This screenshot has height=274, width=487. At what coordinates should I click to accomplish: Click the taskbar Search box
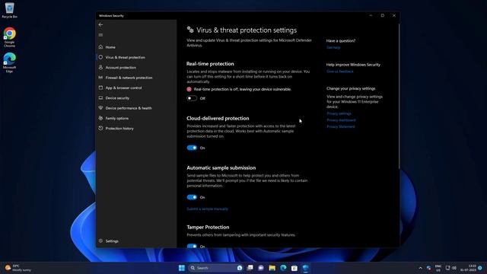click(x=216, y=268)
